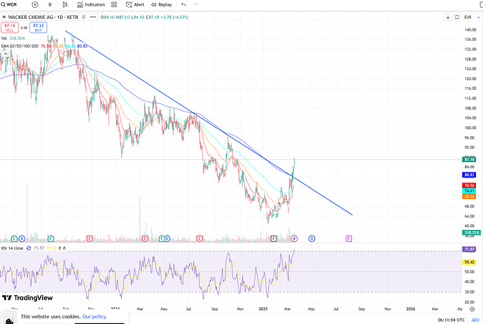Open the D timeframe interval selector
This screenshot has width=483, height=324.
50,5
